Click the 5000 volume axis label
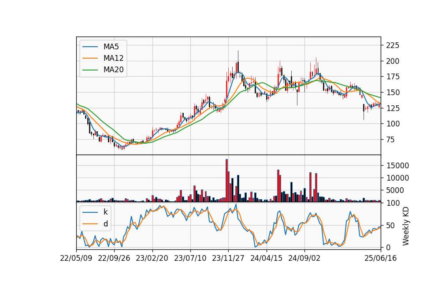423x304 pixels. (395, 190)
